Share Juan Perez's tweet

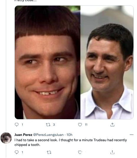point(112,152)
